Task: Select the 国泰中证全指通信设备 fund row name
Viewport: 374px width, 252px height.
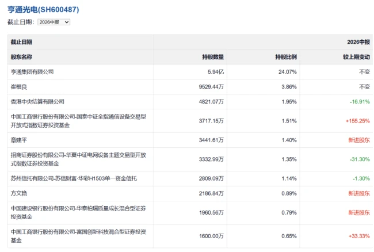Action: [x=78, y=121]
